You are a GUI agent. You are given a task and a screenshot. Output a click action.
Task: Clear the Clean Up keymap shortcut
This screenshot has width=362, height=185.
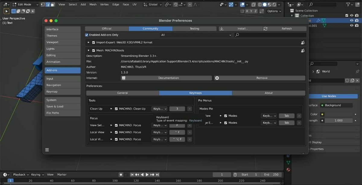(189, 109)
